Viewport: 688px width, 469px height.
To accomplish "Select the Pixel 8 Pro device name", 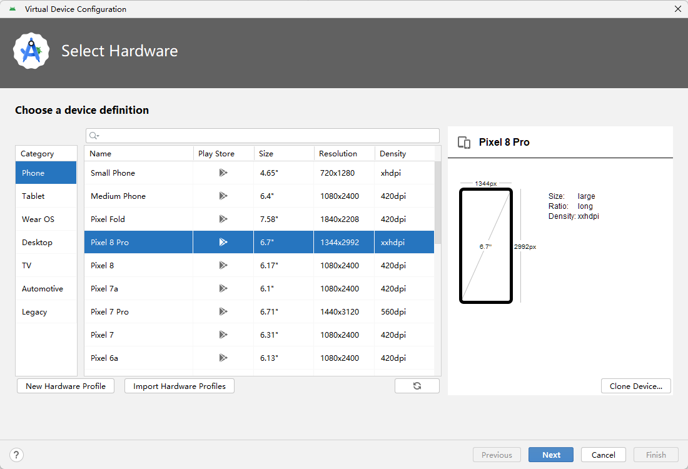I will point(109,242).
